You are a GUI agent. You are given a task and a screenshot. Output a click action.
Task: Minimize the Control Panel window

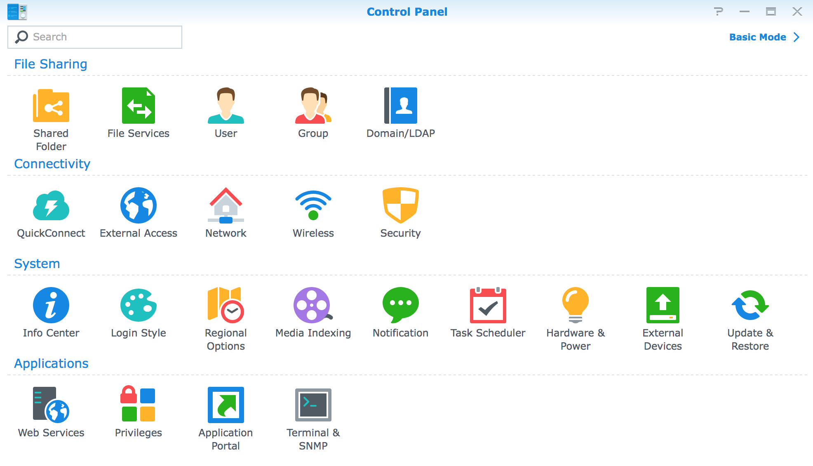coord(745,12)
